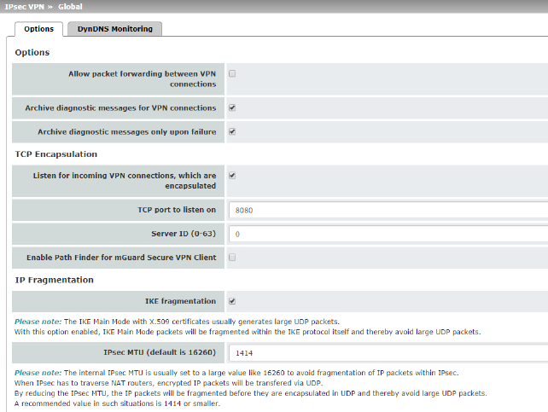Click the 'IKE fragmentation' label
The image size is (548, 412).
181,301
